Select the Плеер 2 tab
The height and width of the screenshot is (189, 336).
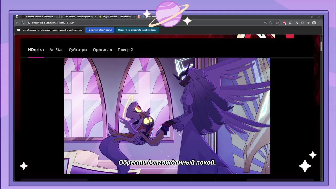[125, 50]
